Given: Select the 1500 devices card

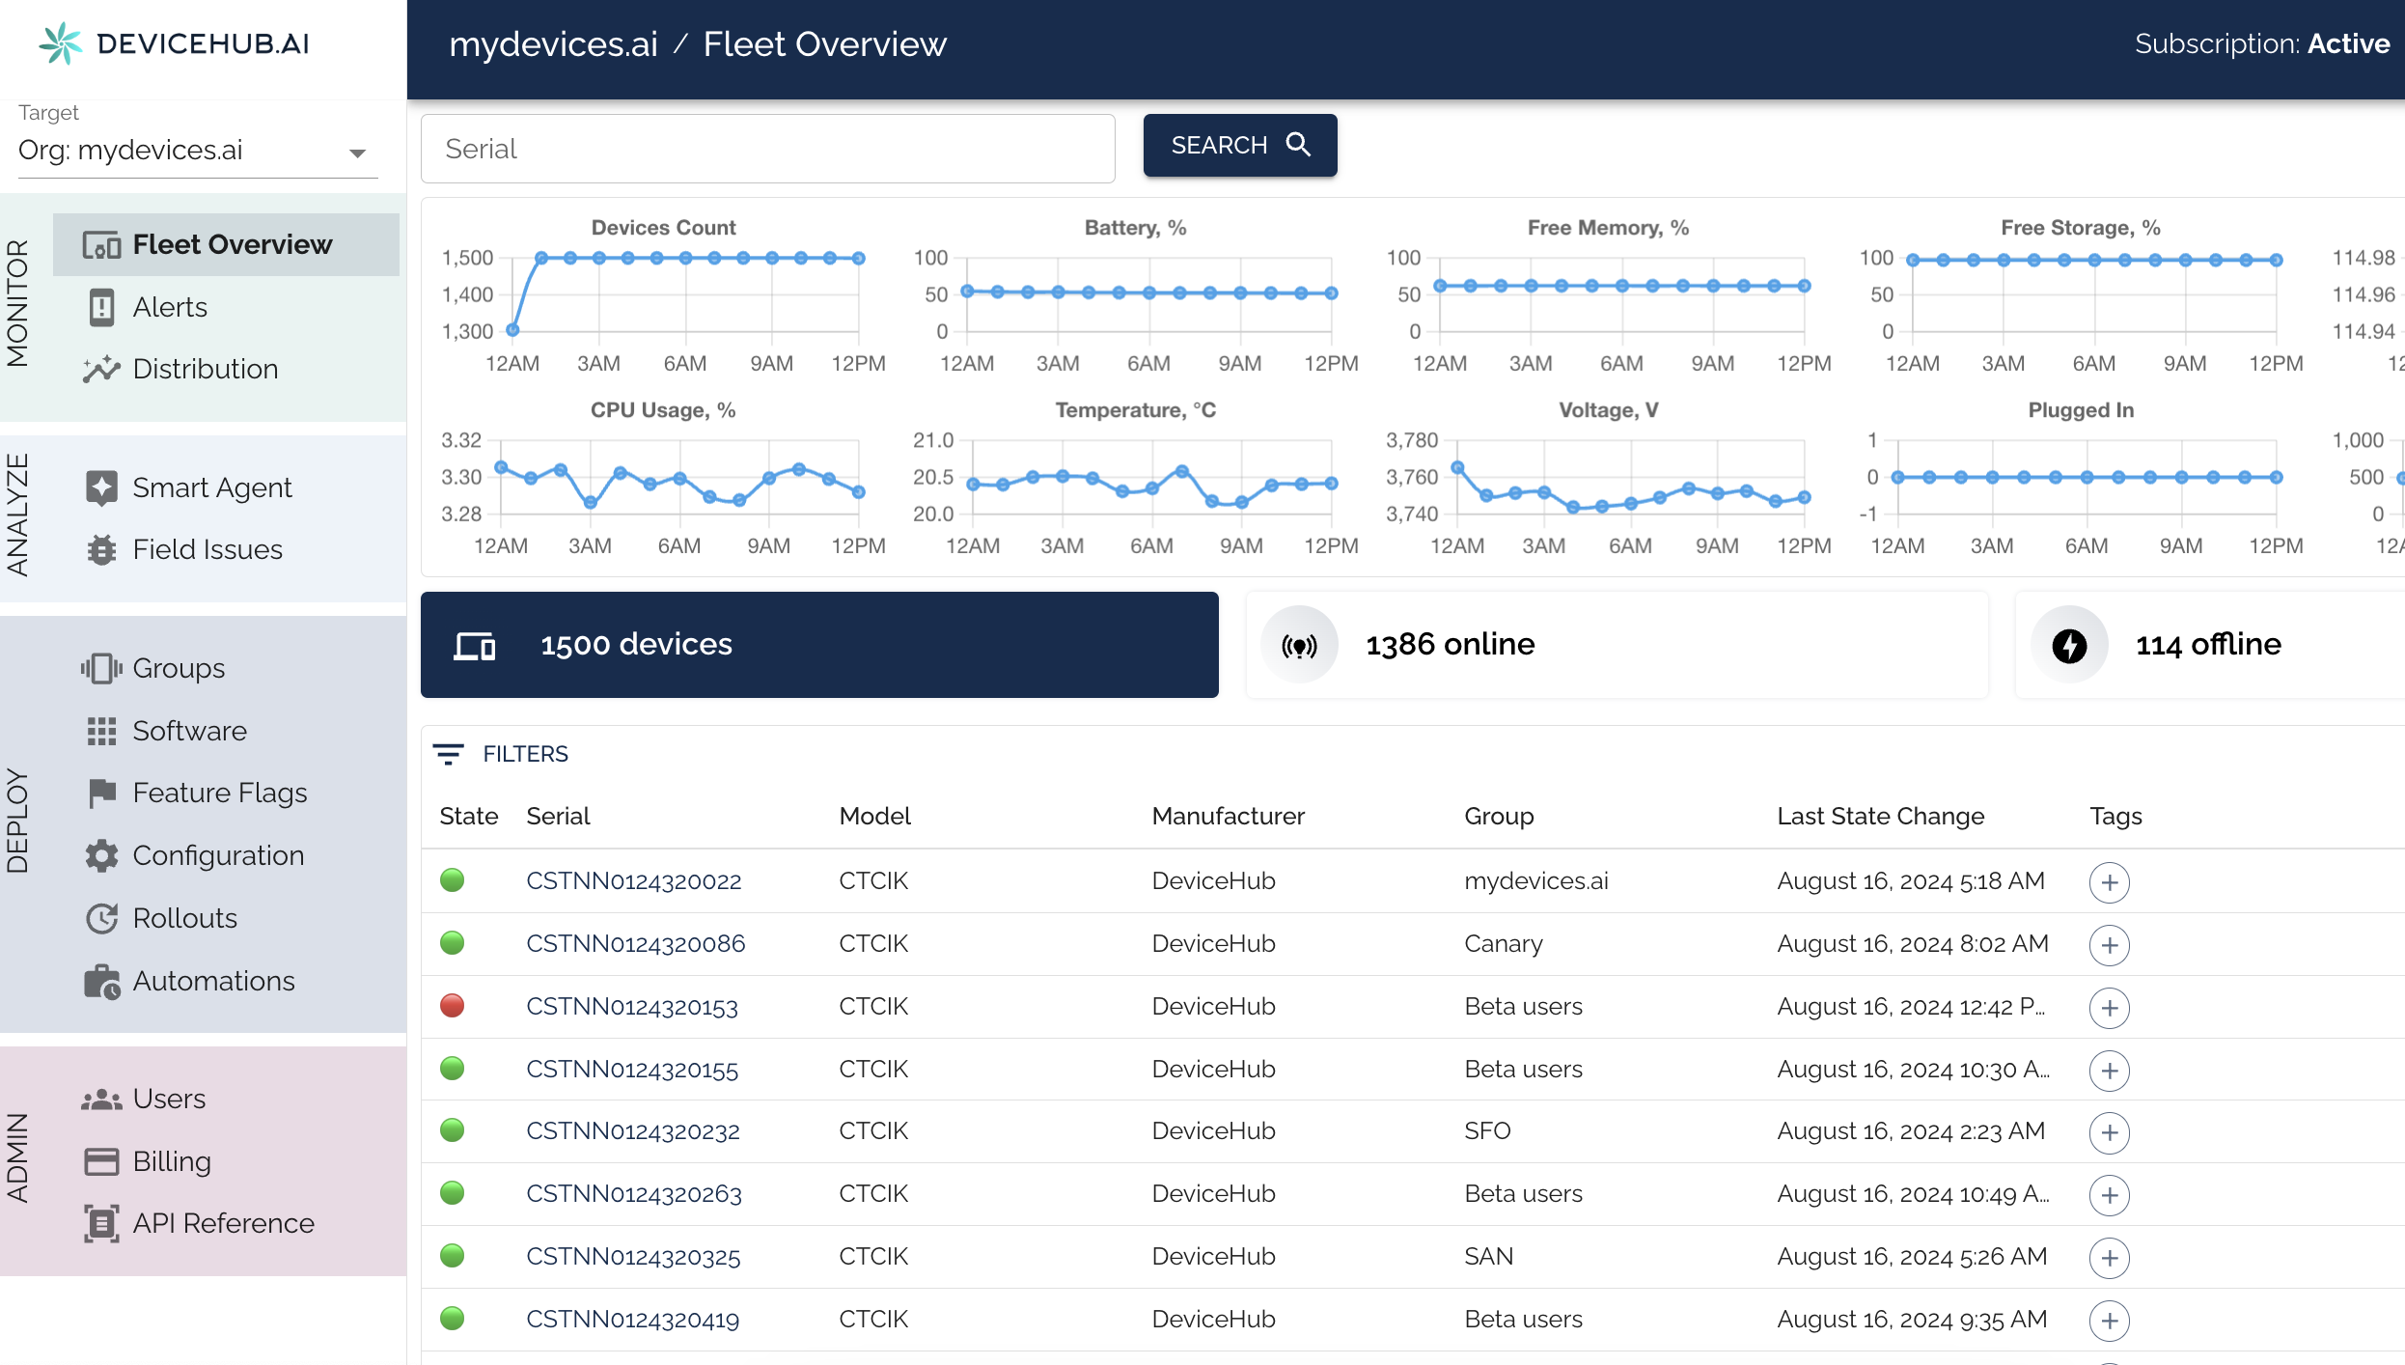Looking at the screenshot, I should tap(819, 645).
